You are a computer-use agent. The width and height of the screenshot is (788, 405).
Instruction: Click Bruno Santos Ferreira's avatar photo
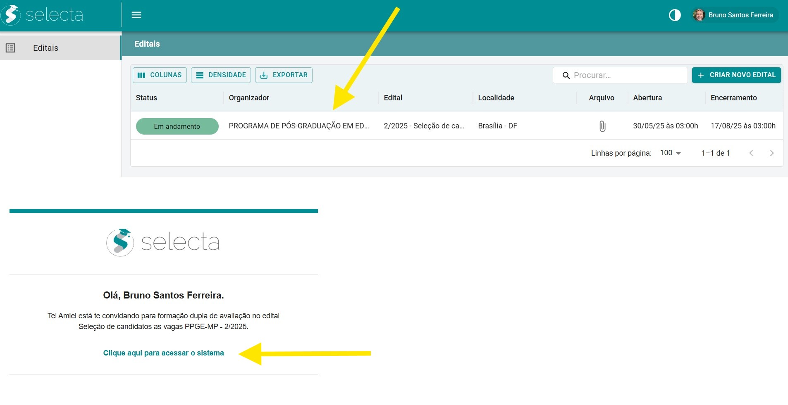[699, 15]
